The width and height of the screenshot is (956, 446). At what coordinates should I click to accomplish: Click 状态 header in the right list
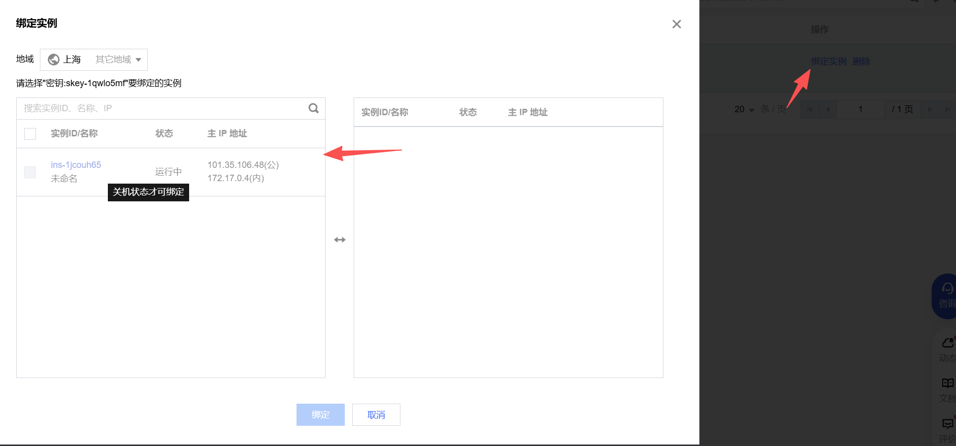click(468, 112)
